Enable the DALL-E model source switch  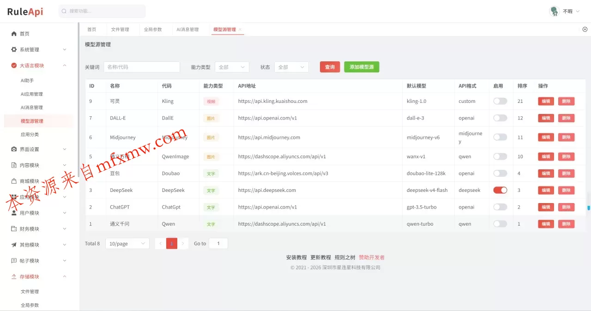point(500,118)
